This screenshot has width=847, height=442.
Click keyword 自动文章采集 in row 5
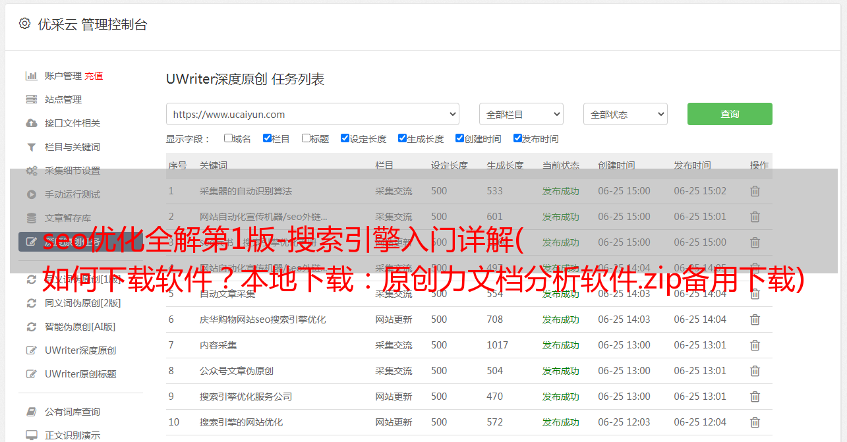227,294
